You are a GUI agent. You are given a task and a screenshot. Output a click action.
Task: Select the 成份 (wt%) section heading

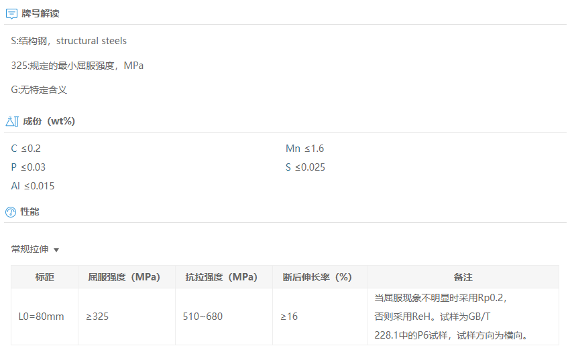click(x=49, y=121)
